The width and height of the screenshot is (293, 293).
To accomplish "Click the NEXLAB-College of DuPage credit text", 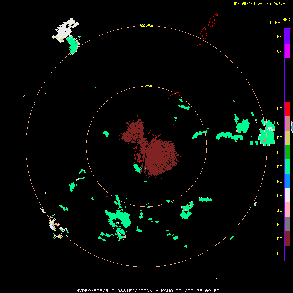I will click(262, 4).
